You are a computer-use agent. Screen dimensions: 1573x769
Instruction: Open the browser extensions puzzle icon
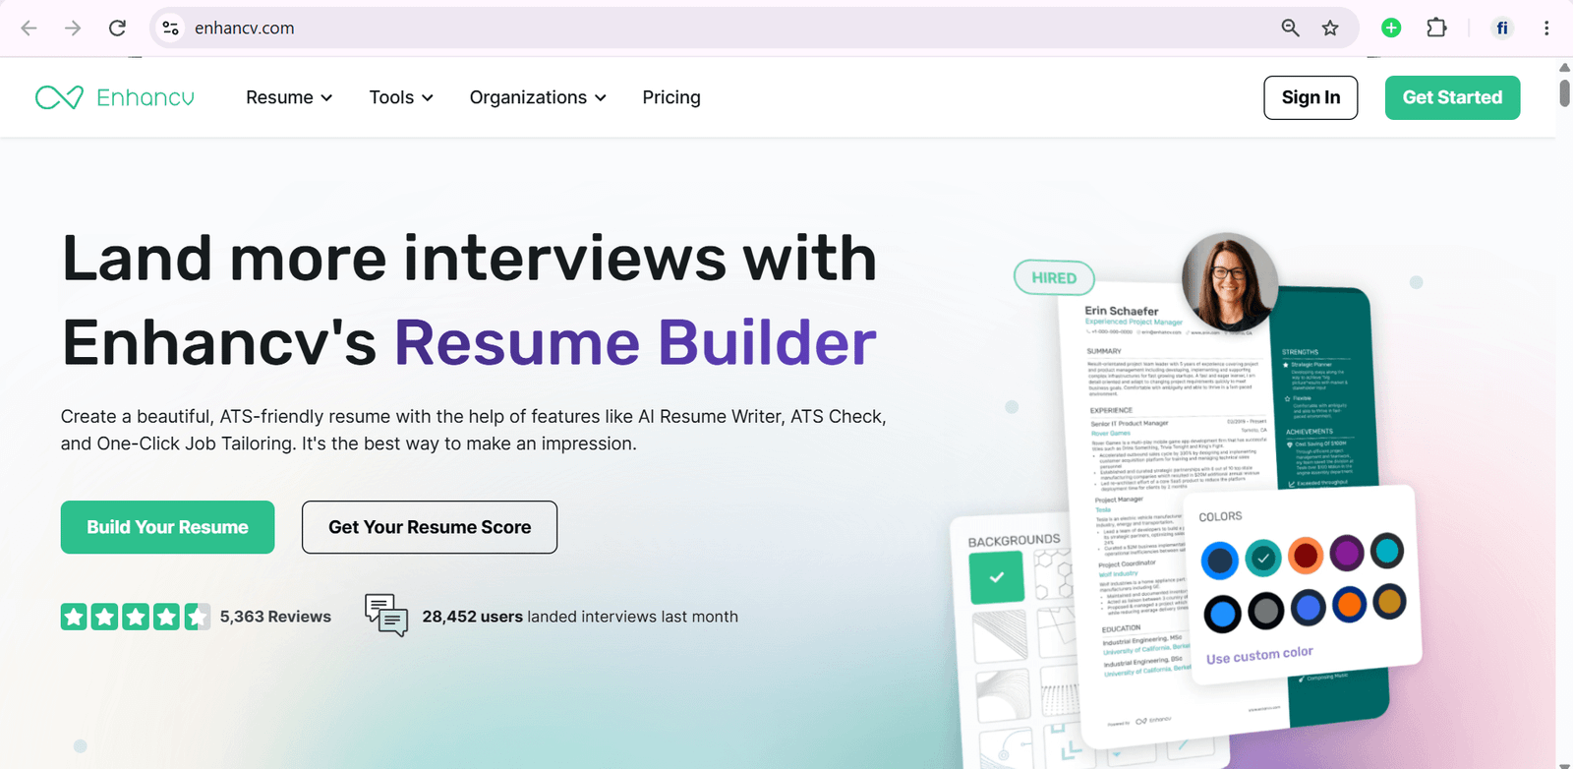(x=1436, y=28)
